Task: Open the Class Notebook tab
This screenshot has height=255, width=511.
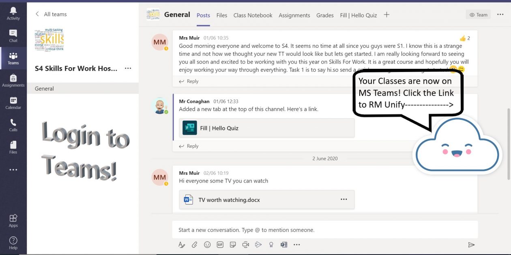Action: (253, 15)
